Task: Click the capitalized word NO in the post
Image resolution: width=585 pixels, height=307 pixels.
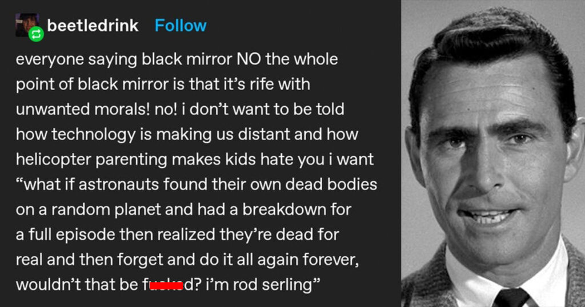Action: (249, 59)
